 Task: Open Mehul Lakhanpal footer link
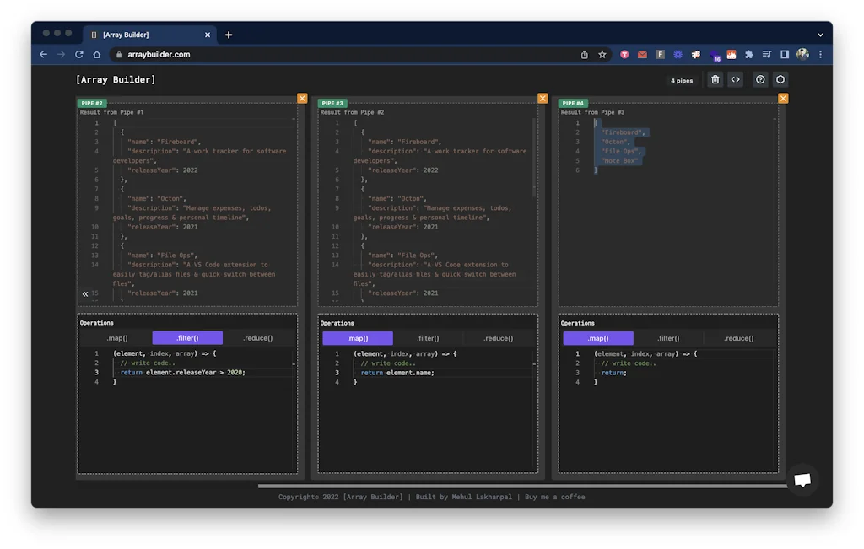click(x=482, y=497)
